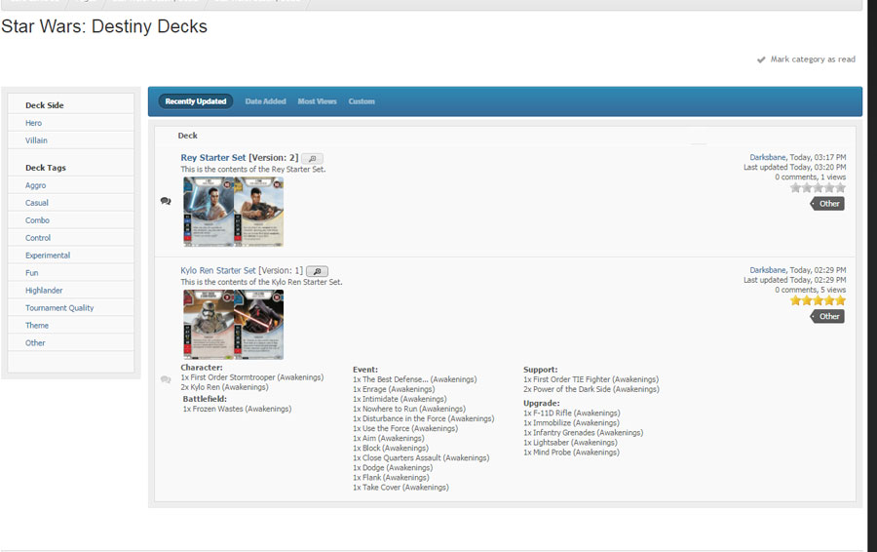Click the 1x Block (Awakenings) entry
The width and height of the screenshot is (877, 552).
391,448
